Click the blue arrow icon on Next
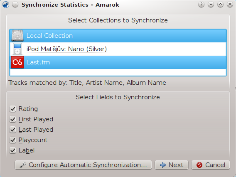Viewport: 236px width, 177px height. tap(163, 165)
